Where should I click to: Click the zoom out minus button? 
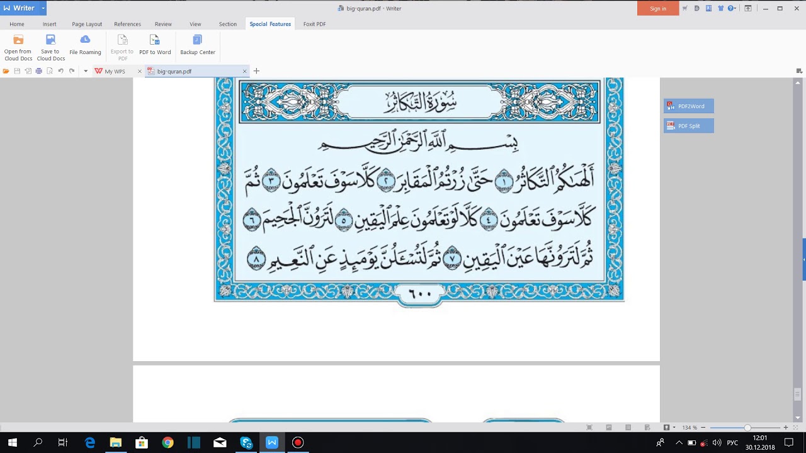[703, 427]
